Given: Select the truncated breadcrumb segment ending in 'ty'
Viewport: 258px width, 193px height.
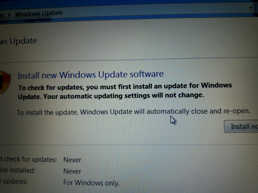Looking at the screenshot, I should pos(2,15).
